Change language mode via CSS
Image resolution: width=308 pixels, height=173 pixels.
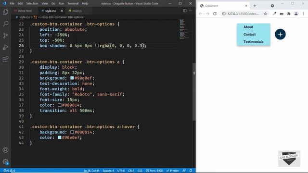[140, 171]
